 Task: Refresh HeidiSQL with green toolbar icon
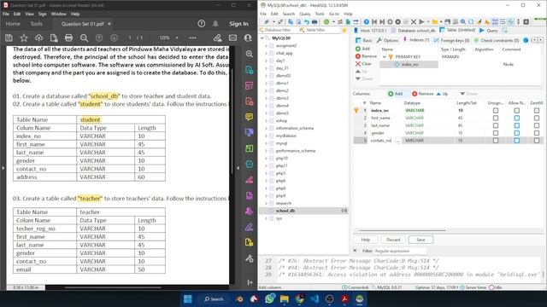pyautogui.click(x=326, y=21)
